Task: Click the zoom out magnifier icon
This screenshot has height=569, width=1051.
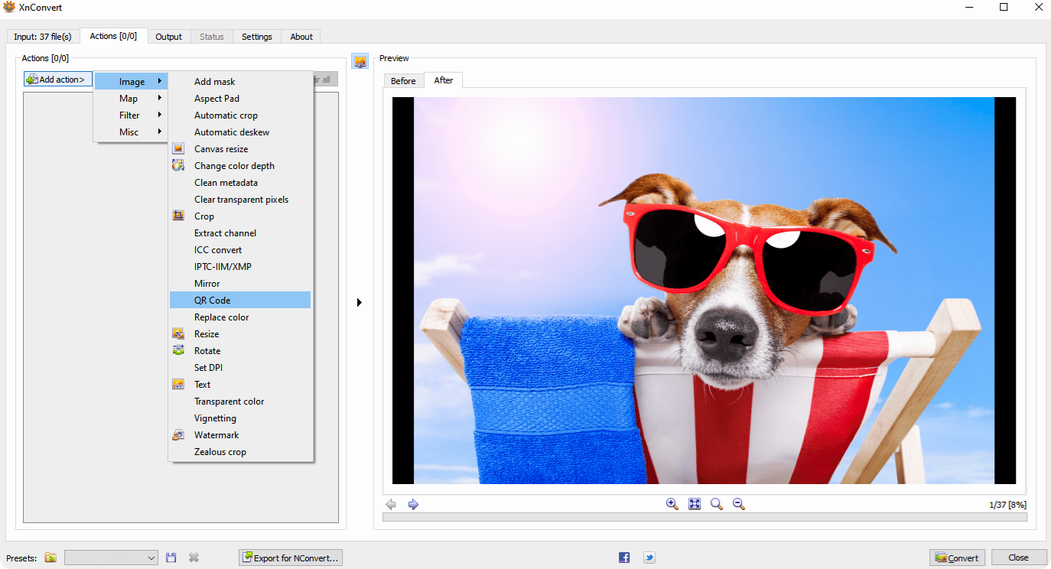Action: (x=739, y=504)
